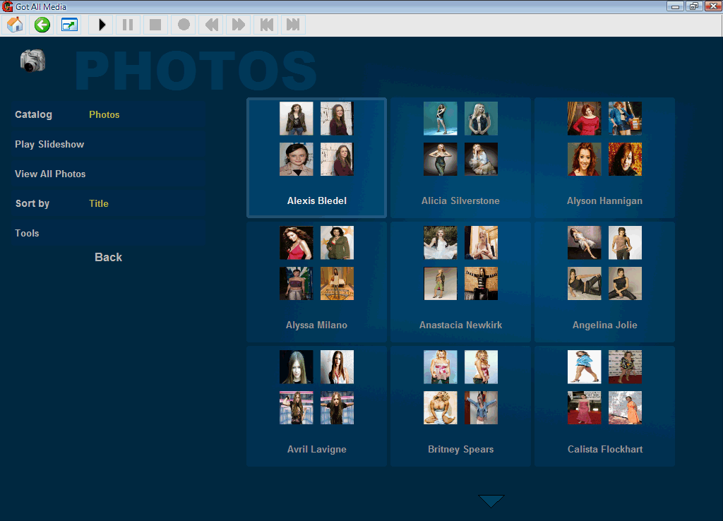Image resolution: width=723 pixels, height=521 pixels.
Task: Skip to the previous item
Action: pyautogui.click(x=266, y=25)
